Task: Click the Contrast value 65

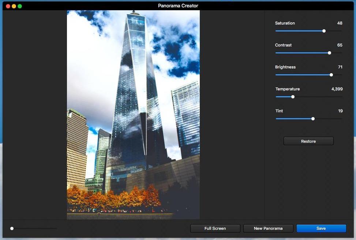Action: click(x=340, y=45)
